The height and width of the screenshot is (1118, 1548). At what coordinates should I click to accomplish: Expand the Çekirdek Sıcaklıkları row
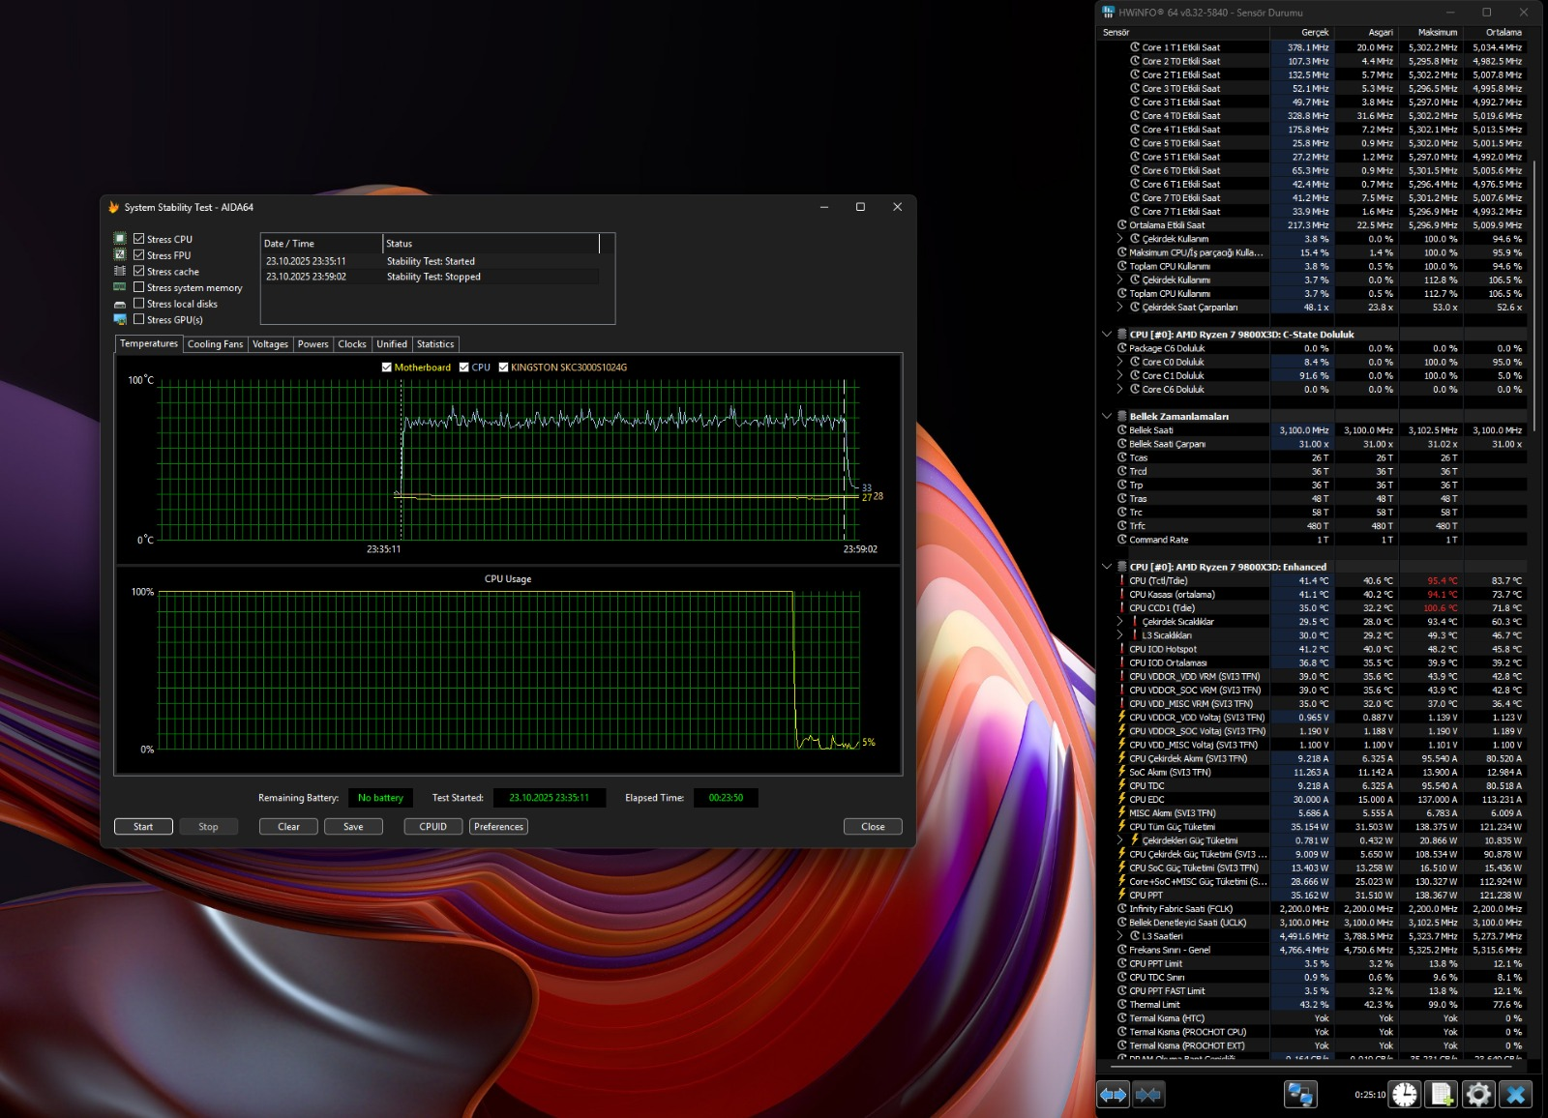click(x=1120, y=622)
